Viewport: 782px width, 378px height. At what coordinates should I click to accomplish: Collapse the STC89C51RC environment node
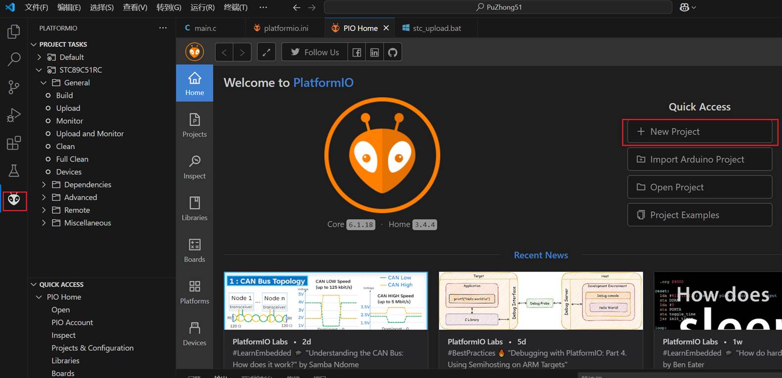[x=39, y=70]
